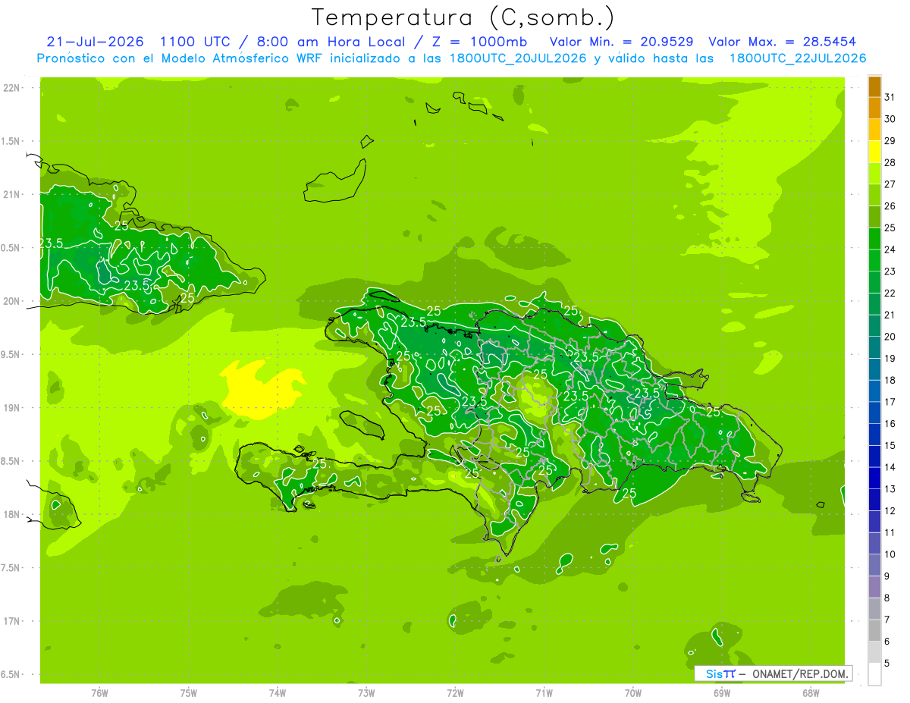Click the "74W" longitude axis label
This screenshot has width=910, height=703.
coord(277,693)
